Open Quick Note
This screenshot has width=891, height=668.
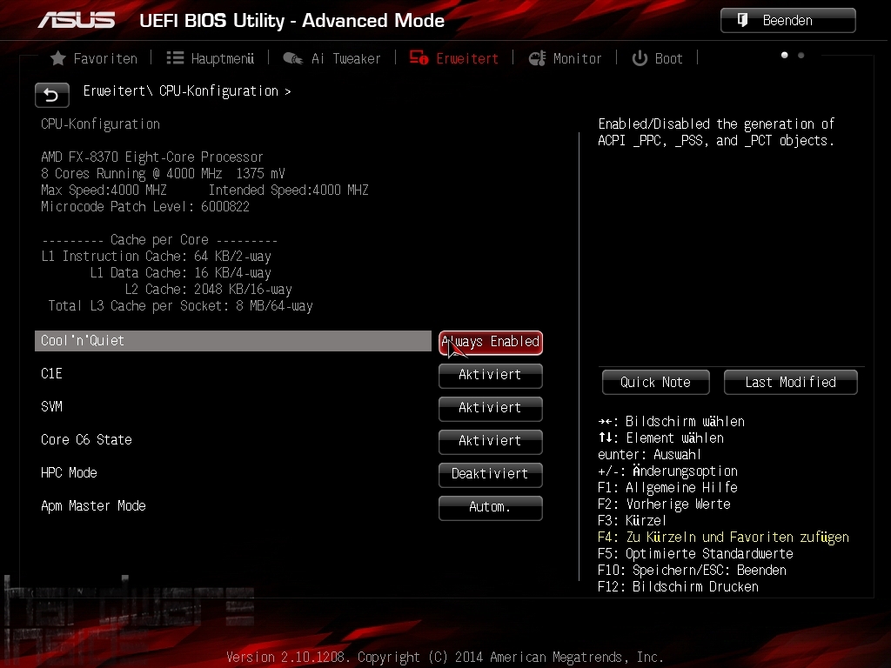pyautogui.click(x=656, y=383)
